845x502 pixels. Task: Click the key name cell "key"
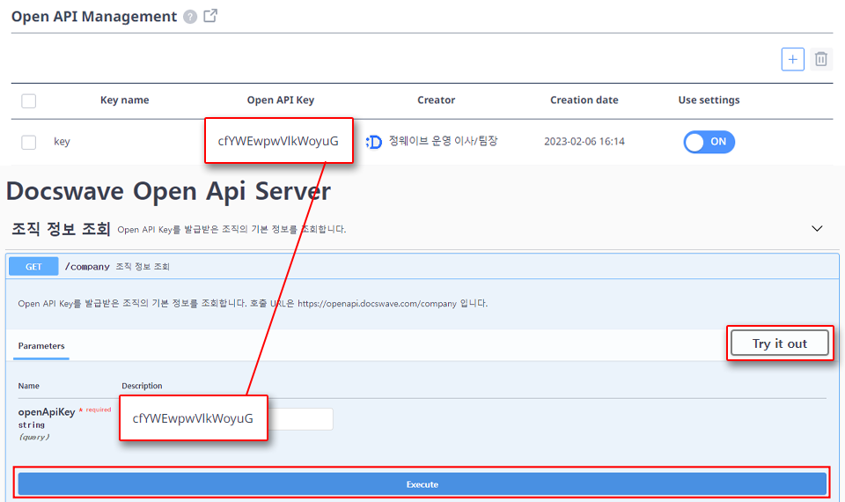(x=62, y=141)
